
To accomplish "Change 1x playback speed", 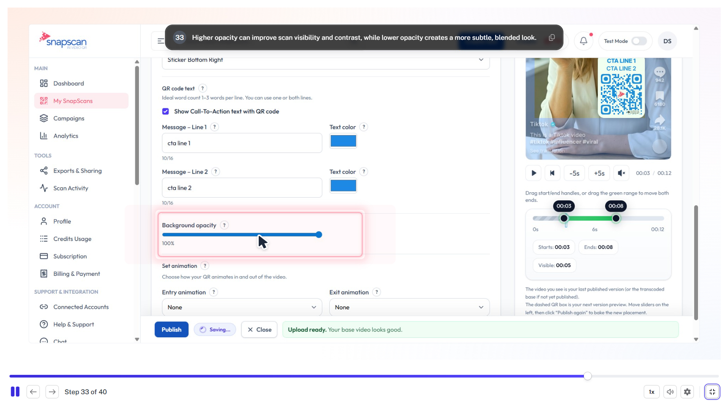I will click(x=651, y=392).
